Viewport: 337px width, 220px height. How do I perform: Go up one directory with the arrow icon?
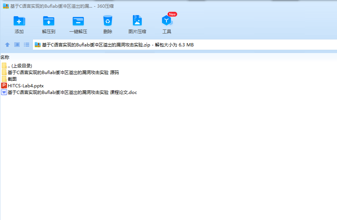point(7,45)
